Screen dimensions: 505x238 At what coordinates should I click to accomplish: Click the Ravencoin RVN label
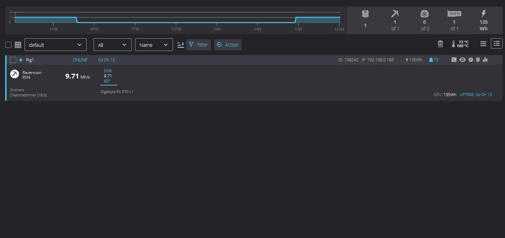click(x=32, y=75)
